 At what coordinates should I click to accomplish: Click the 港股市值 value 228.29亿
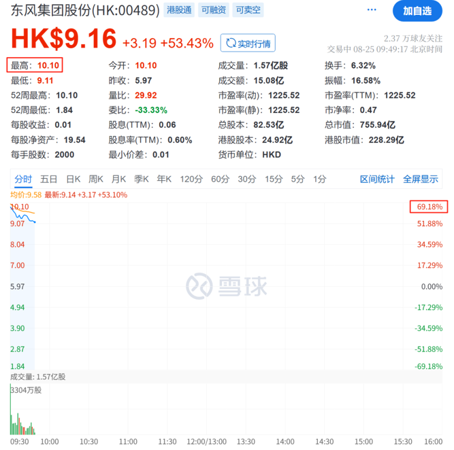[386, 140]
